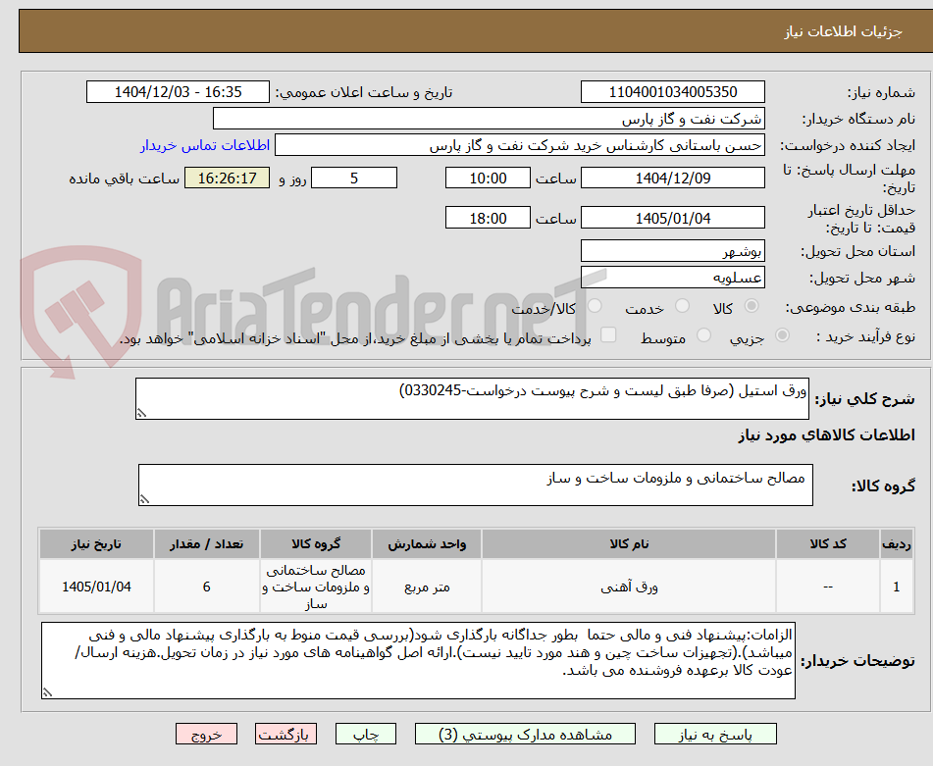933x766 pixels.
Task: Click the گروه کالا text area
Action: click(x=476, y=485)
